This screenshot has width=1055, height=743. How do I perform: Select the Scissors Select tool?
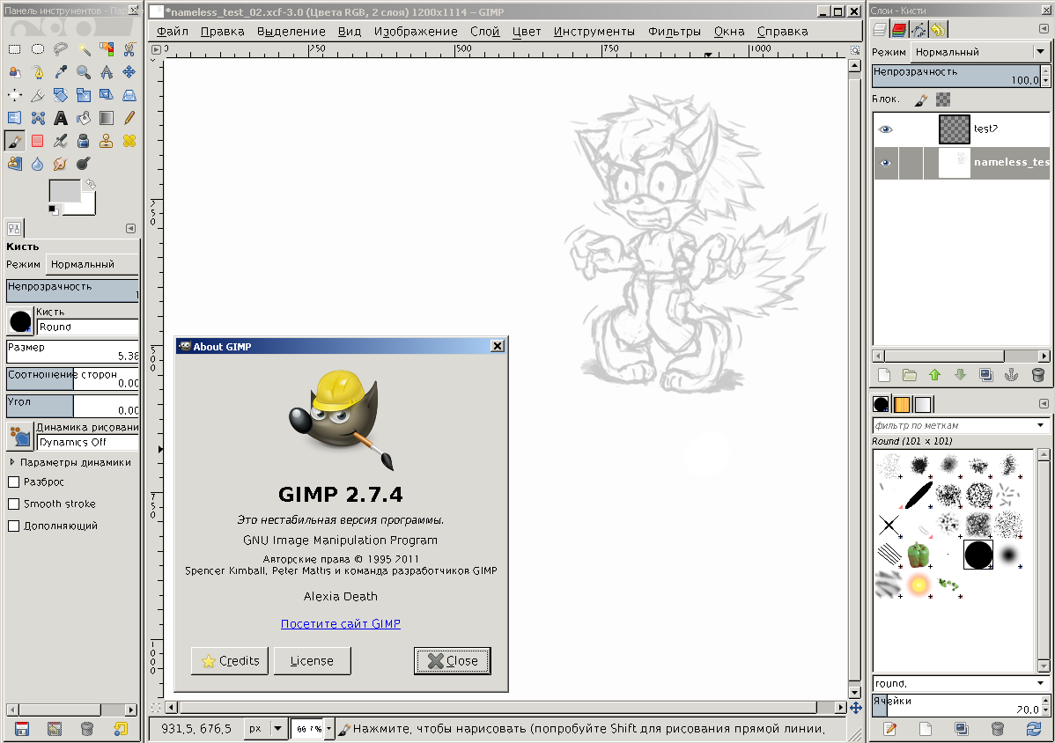(129, 49)
